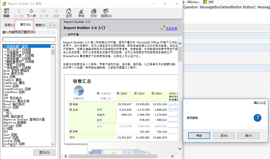
Task: Select the 索引(N) index tab
Action: click(x=25, y=25)
